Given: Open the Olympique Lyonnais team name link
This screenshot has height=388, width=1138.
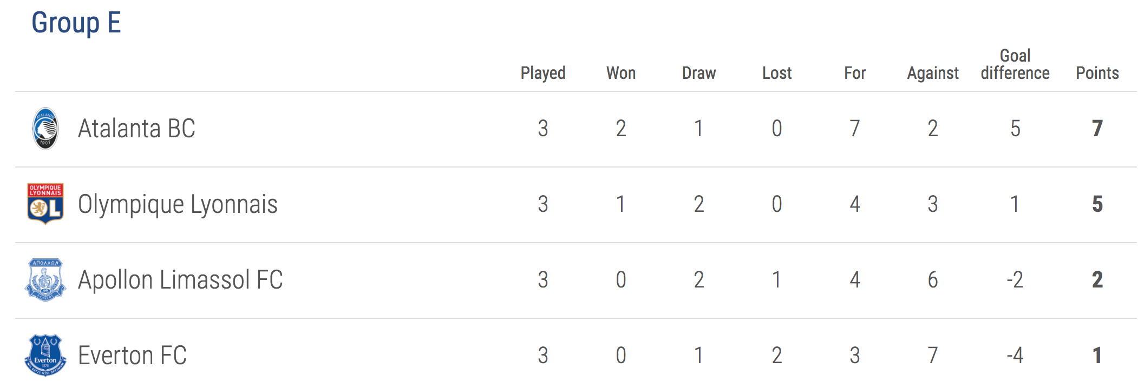Looking at the screenshot, I should [178, 205].
